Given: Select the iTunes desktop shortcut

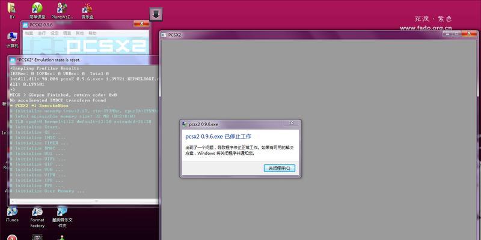Looking at the screenshot, I should [12, 214].
